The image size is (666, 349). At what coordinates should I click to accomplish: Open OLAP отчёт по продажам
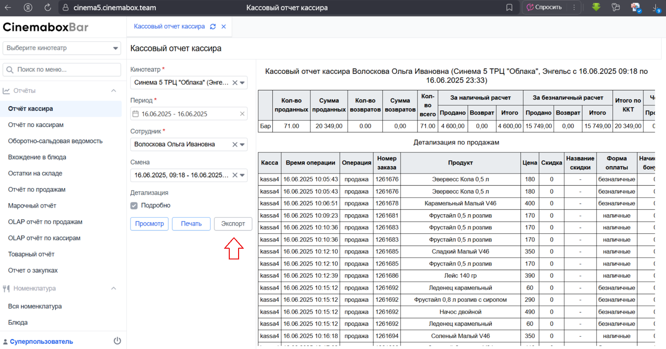[45, 222]
